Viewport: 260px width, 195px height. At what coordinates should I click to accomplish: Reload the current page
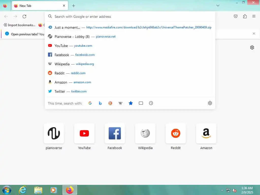pyautogui.click(x=24, y=17)
